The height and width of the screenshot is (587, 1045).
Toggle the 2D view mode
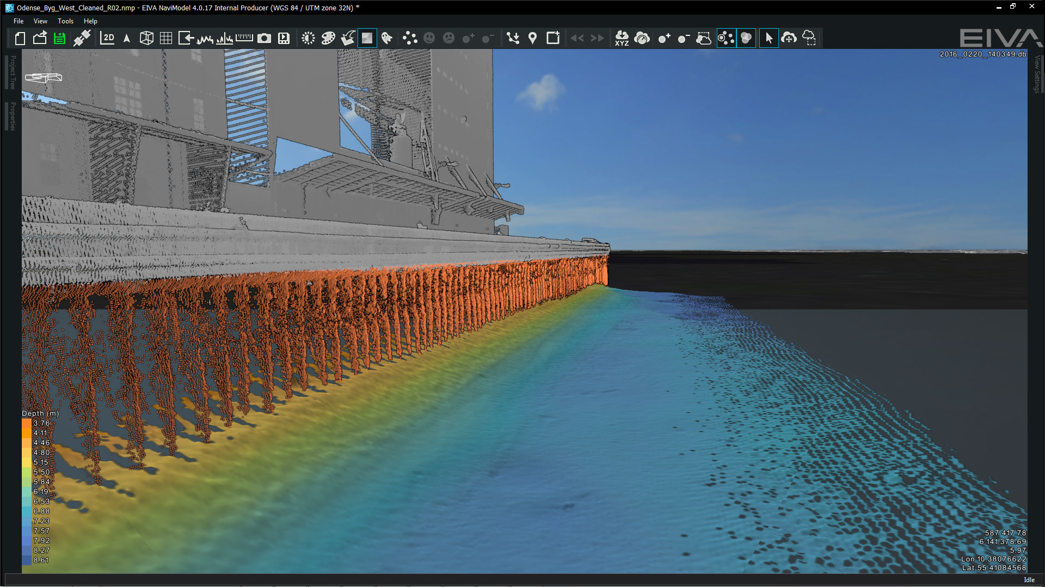click(107, 38)
